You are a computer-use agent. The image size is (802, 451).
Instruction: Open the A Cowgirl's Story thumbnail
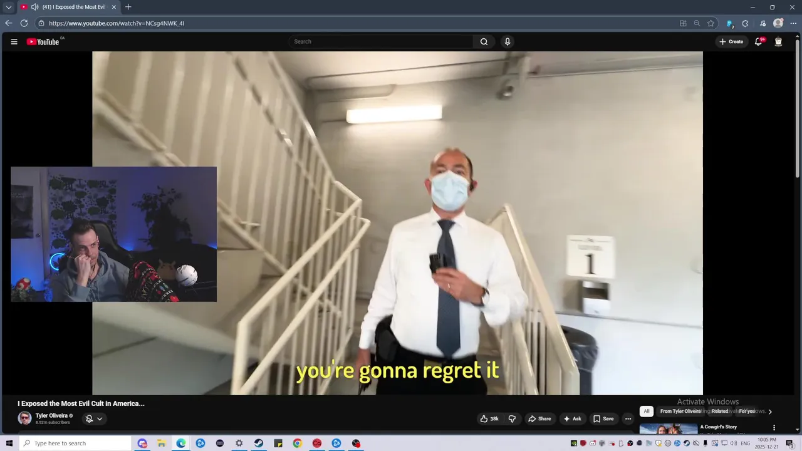(669, 429)
